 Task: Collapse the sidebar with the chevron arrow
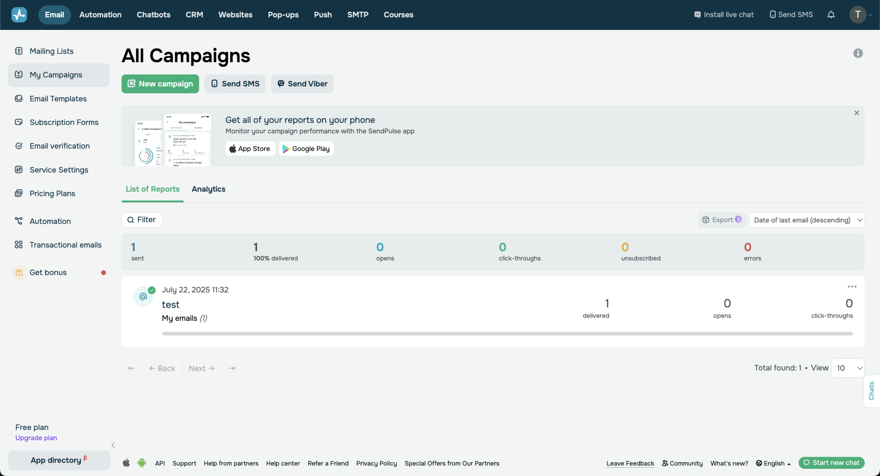click(113, 445)
